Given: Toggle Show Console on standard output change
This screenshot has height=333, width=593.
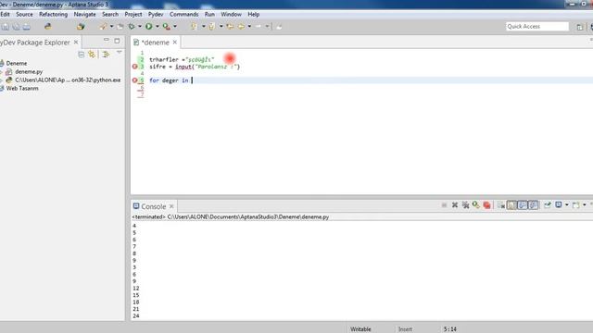Looking at the screenshot, I should pyautogui.click(x=523, y=205).
